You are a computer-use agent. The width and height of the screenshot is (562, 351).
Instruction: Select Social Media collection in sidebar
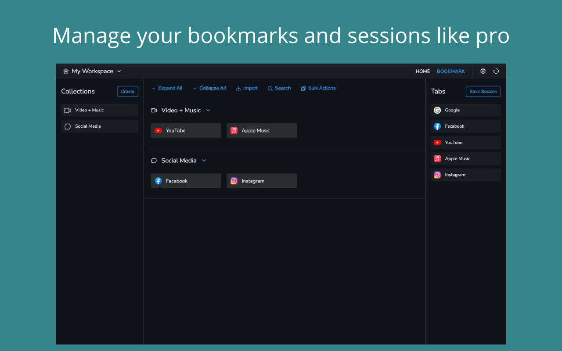point(100,126)
